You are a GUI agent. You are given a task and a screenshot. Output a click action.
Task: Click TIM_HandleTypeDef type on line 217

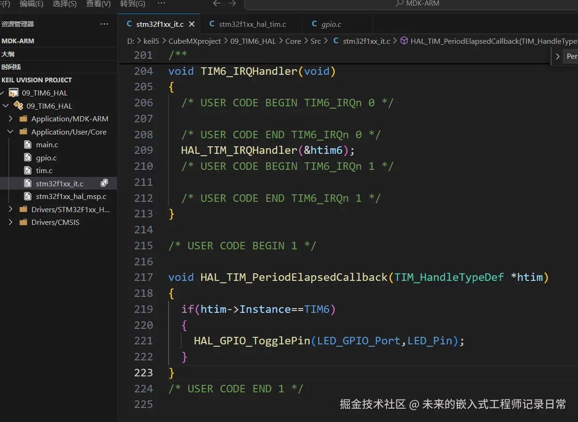click(449, 277)
